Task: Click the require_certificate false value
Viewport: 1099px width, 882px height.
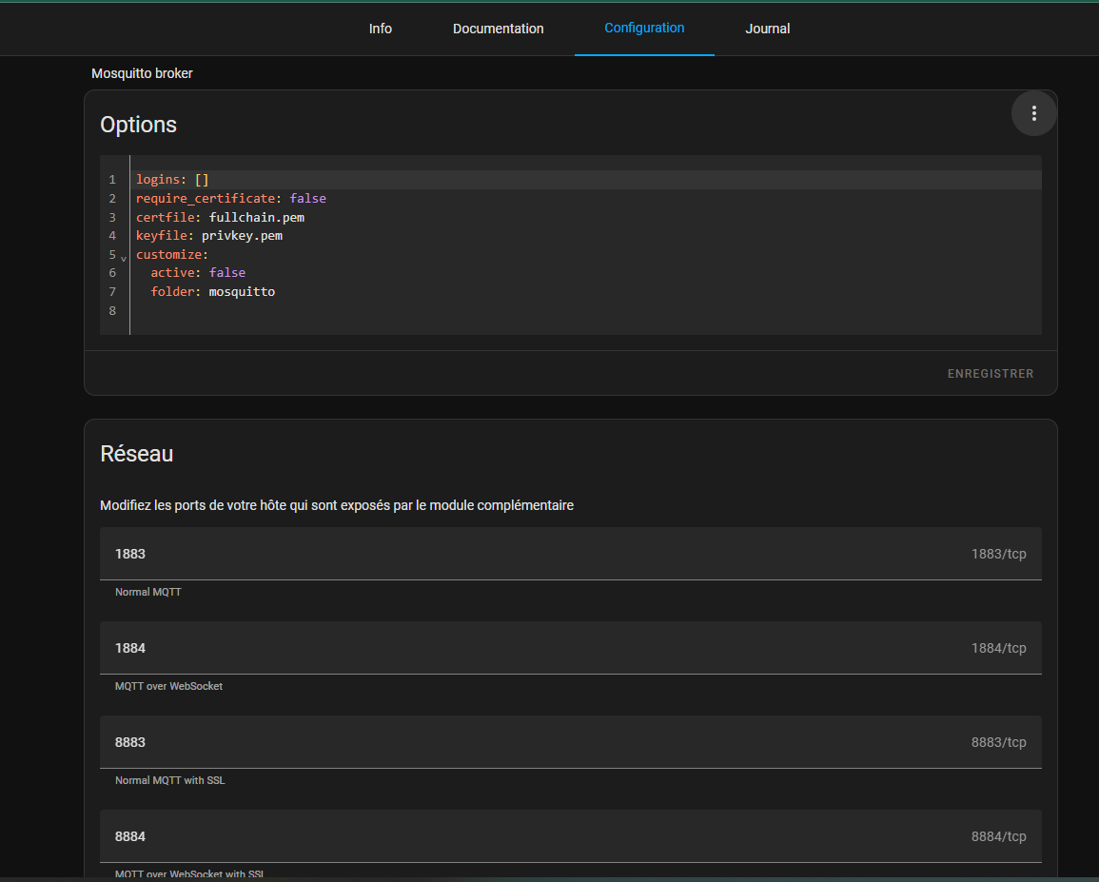Action: click(x=307, y=199)
